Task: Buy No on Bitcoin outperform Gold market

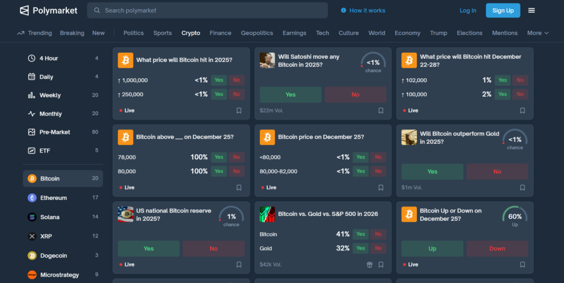Action: 497,172
